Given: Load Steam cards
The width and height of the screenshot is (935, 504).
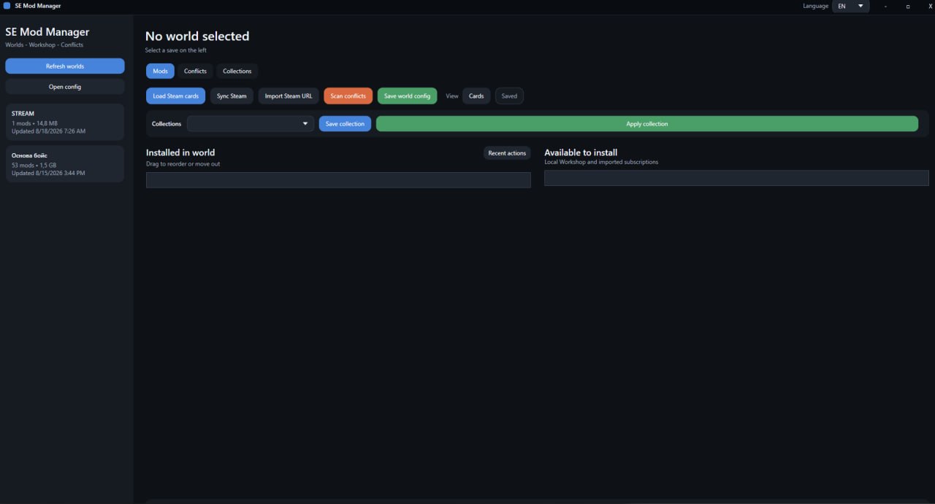Looking at the screenshot, I should point(175,96).
